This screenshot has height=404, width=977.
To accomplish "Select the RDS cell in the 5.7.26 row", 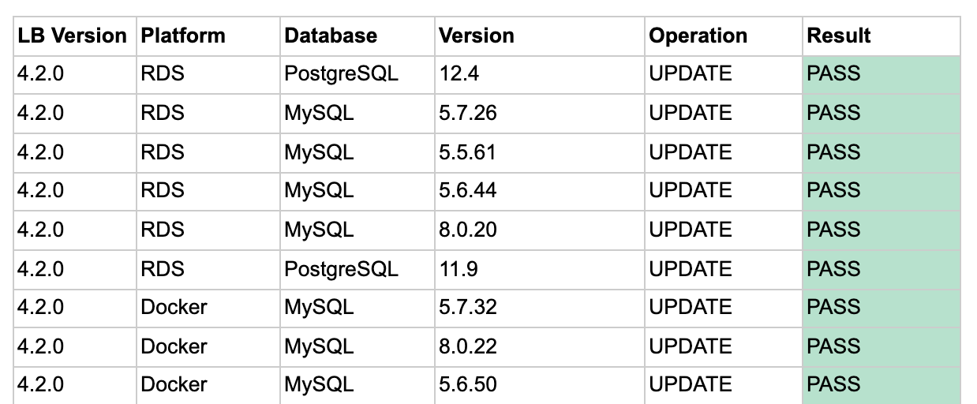I will 208,114.
